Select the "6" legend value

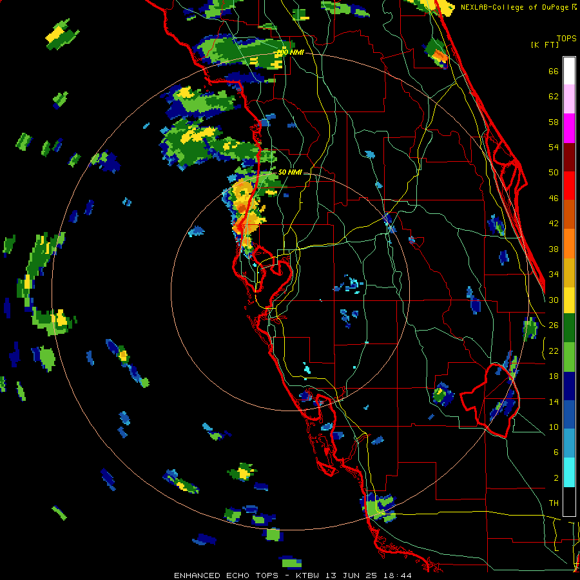click(x=556, y=452)
